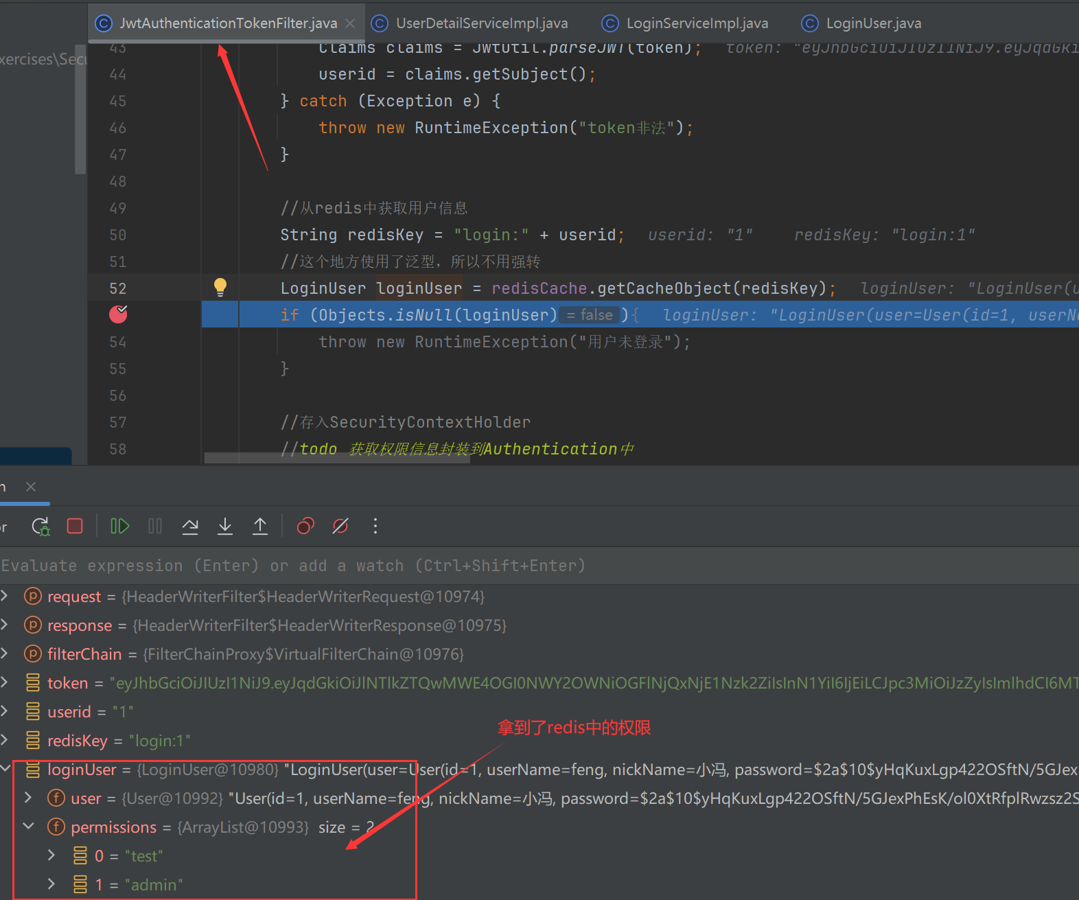The image size is (1079, 900).
Task: Expand permissions element 1 "admin"
Action: click(51, 884)
